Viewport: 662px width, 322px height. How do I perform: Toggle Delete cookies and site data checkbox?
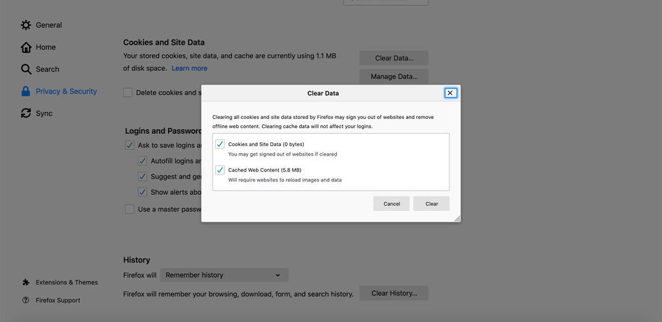(129, 92)
